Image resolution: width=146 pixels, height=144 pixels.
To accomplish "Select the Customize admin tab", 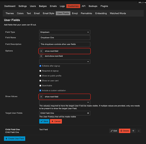I will (x=73, y=6).
